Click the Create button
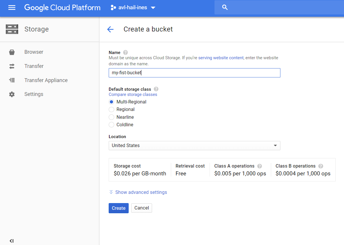This screenshot has height=245, width=344. (x=119, y=208)
